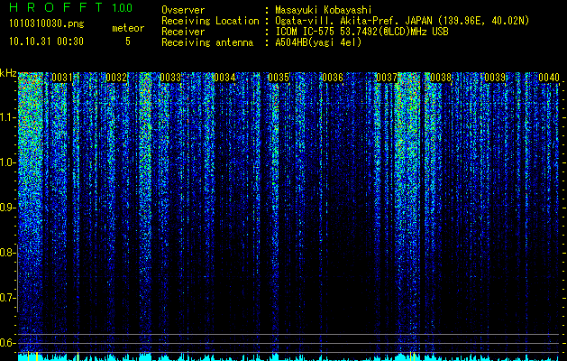
Task: Click time marker 0037
Action: pyautogui.click(x=387, y=78)
